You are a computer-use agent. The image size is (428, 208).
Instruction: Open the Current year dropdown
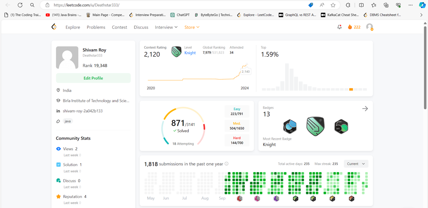356,164
